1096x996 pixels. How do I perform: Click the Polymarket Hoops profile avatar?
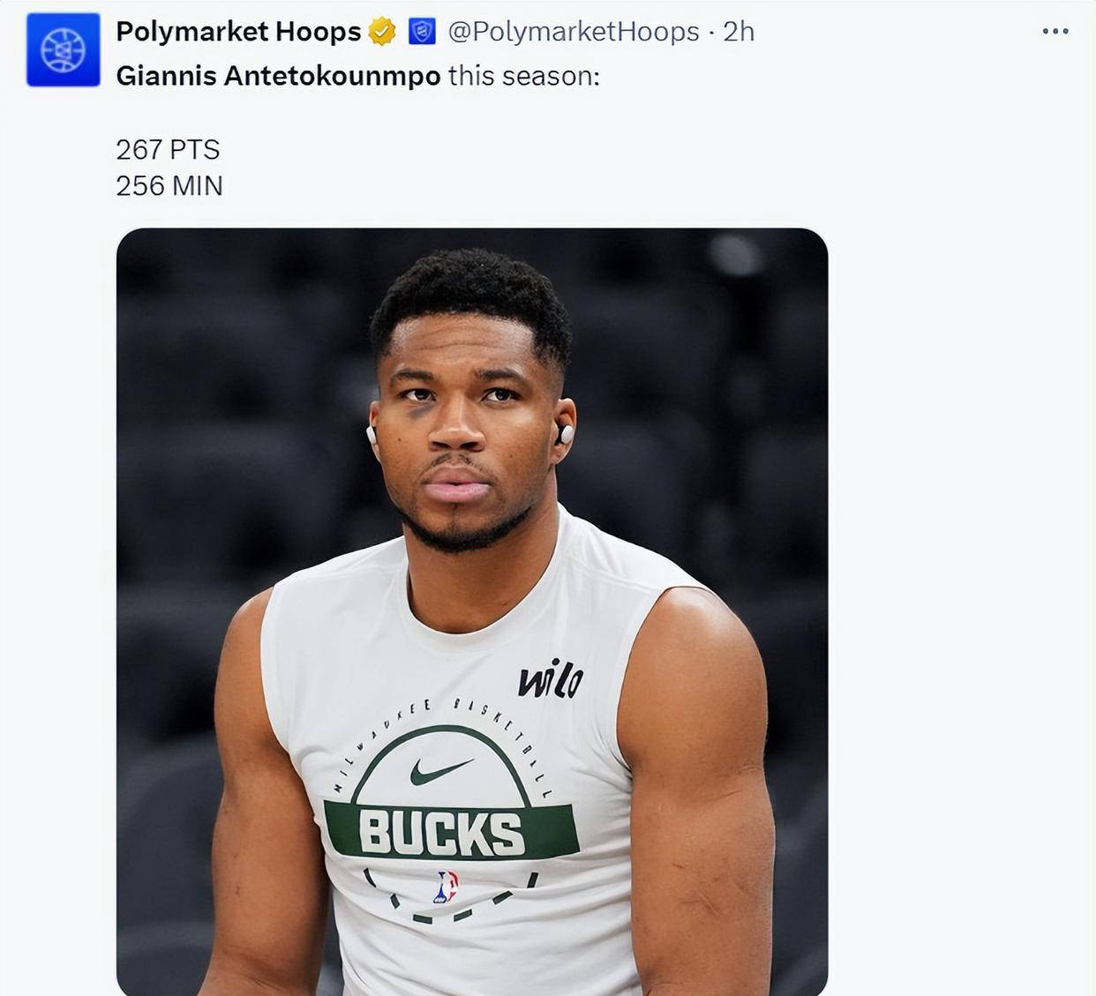pyautogui.click(x=63, y=50)
